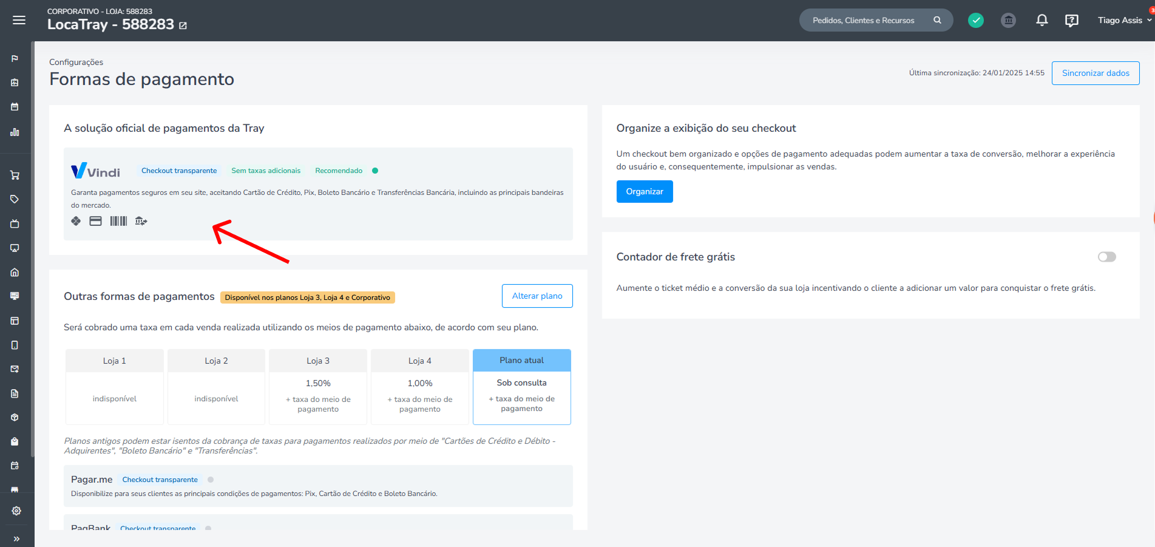Viewport: 1155px width, 547px height.
Task: Click the blue Organizar button
Action: pos(645,191)
